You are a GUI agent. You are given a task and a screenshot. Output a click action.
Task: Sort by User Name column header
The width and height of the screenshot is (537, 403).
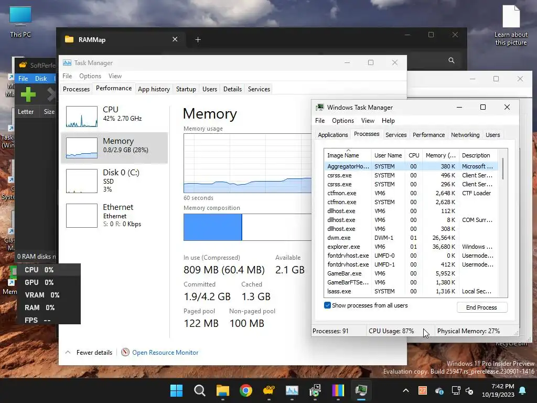coord(388,155)
